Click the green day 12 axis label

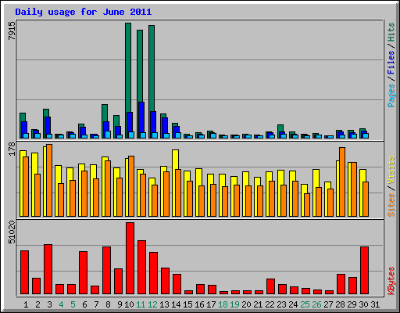152,304
